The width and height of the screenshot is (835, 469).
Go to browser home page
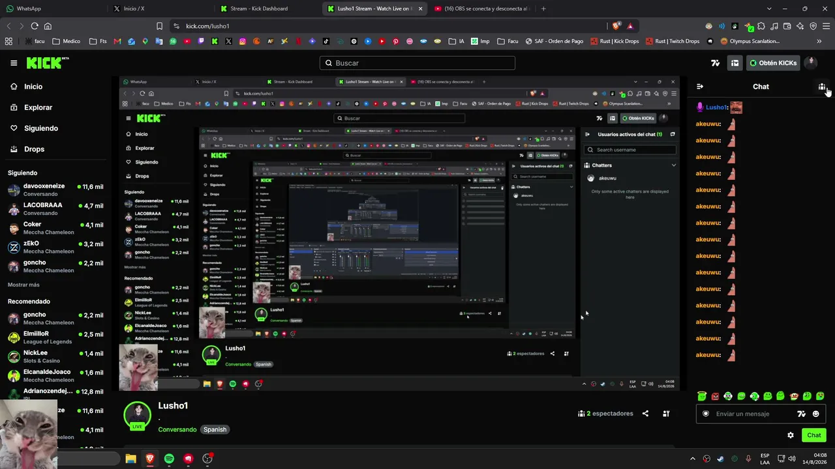48,26
